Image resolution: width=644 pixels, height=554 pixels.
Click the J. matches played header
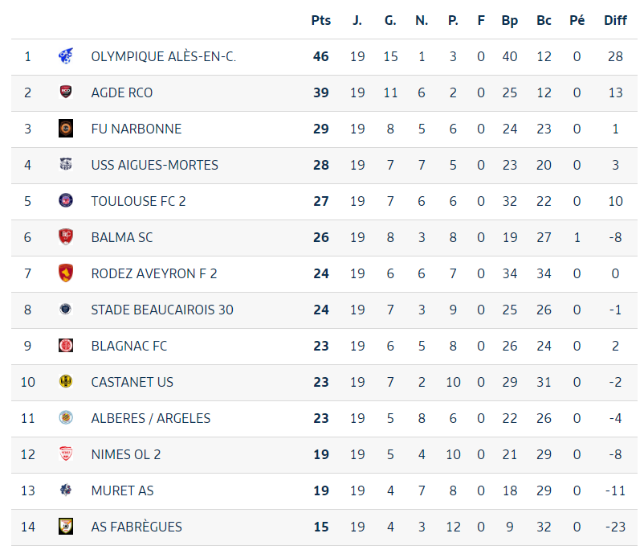click(357, 20)
